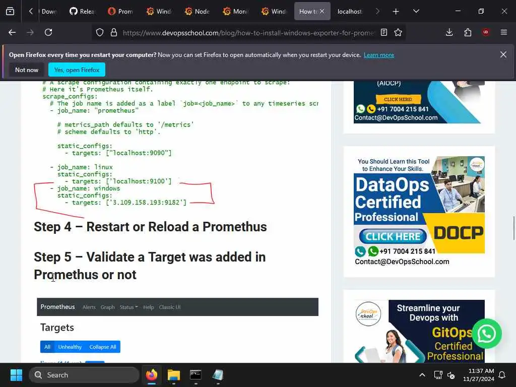Close the How to tab

pyautogui.click(x=322, y=12)
